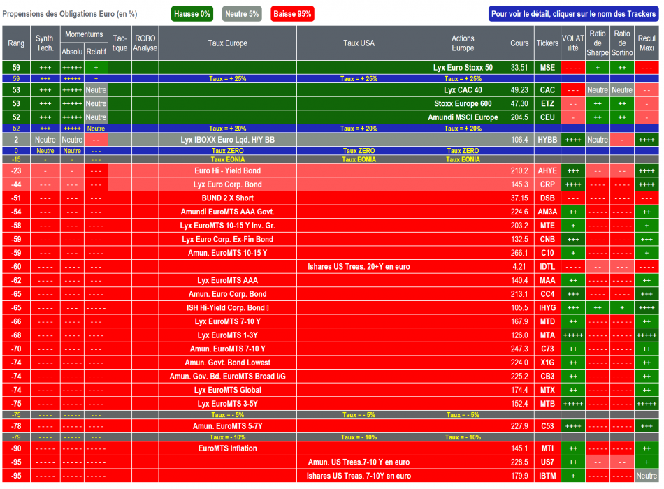Click Amun. EuroMTS 10-15 Y tracker name

coord(228,253)
